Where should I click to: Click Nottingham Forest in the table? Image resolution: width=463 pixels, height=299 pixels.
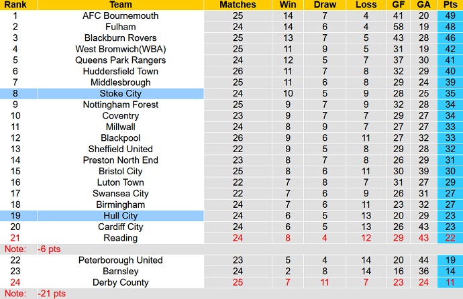(x=121, y=105)
